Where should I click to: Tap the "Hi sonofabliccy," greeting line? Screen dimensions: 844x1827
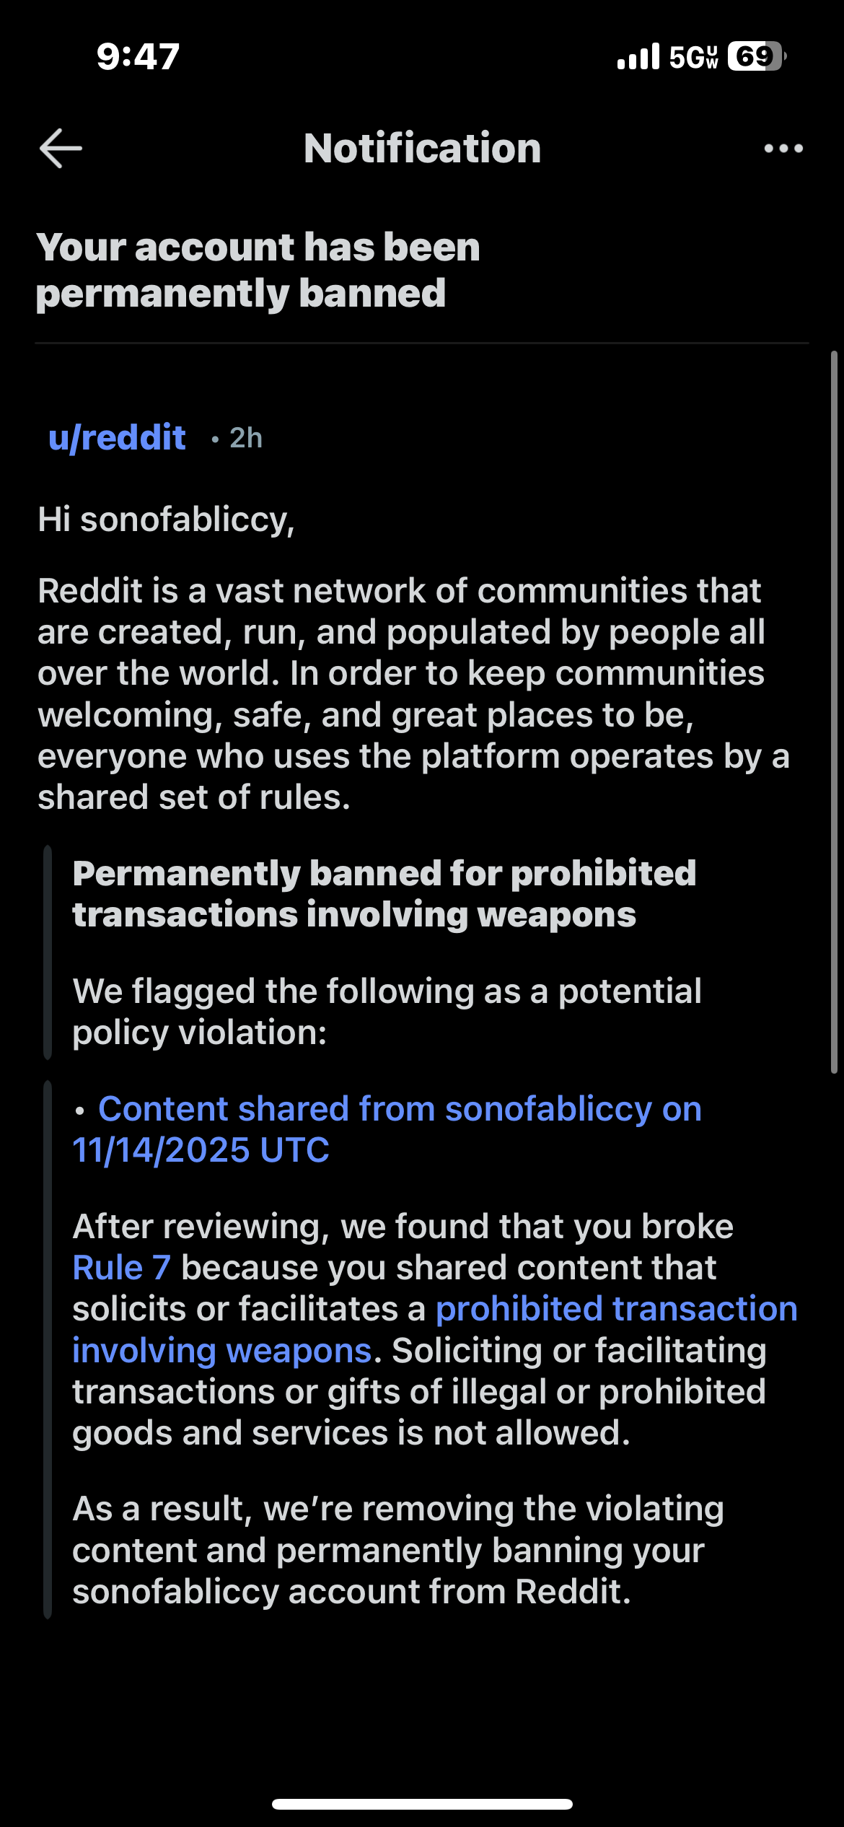pyautogui.click(x=166, y=520)
